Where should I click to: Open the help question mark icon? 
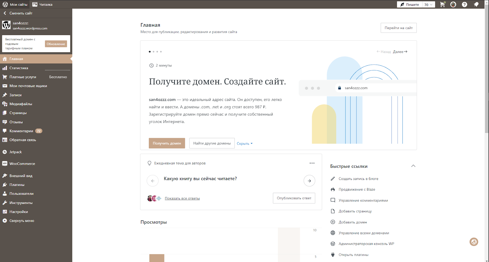(x=465, y=5)
